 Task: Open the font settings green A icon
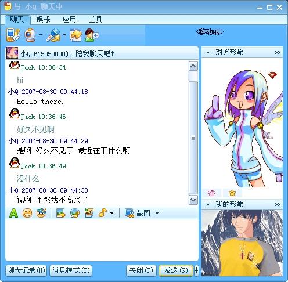pyautogui.click(x=13, y=213)
